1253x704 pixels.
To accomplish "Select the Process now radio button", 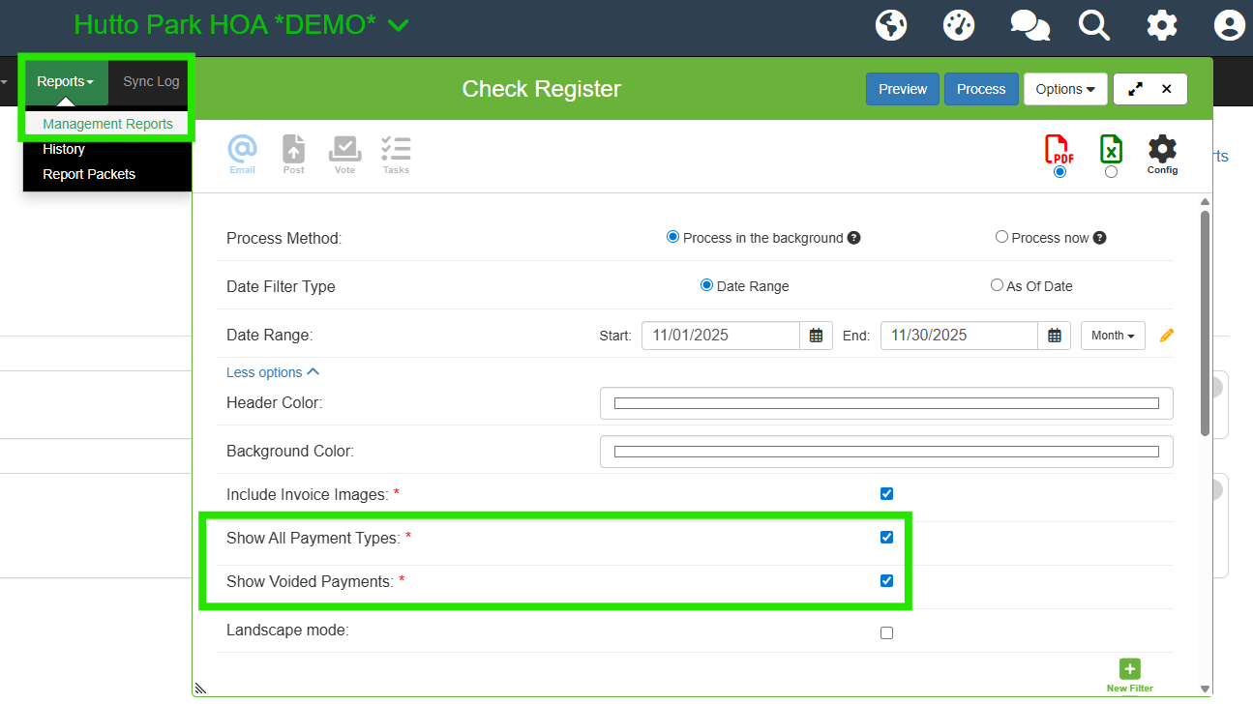I will [x=1001, y=236].
